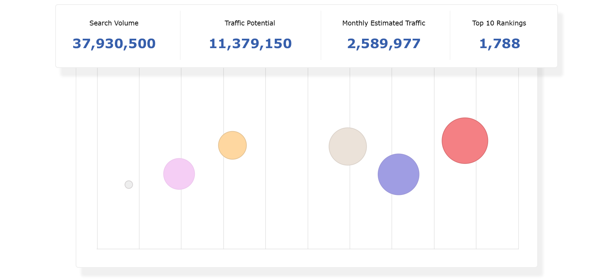Screen dimensions: 604x279
Task: Select the 11,379,150 traffic potential value
Action: 250,44
